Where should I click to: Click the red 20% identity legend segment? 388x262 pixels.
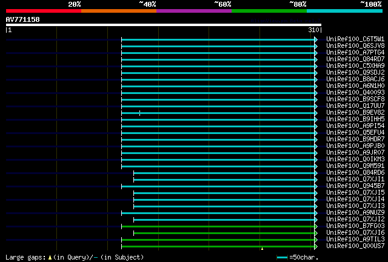click(44, 11)
